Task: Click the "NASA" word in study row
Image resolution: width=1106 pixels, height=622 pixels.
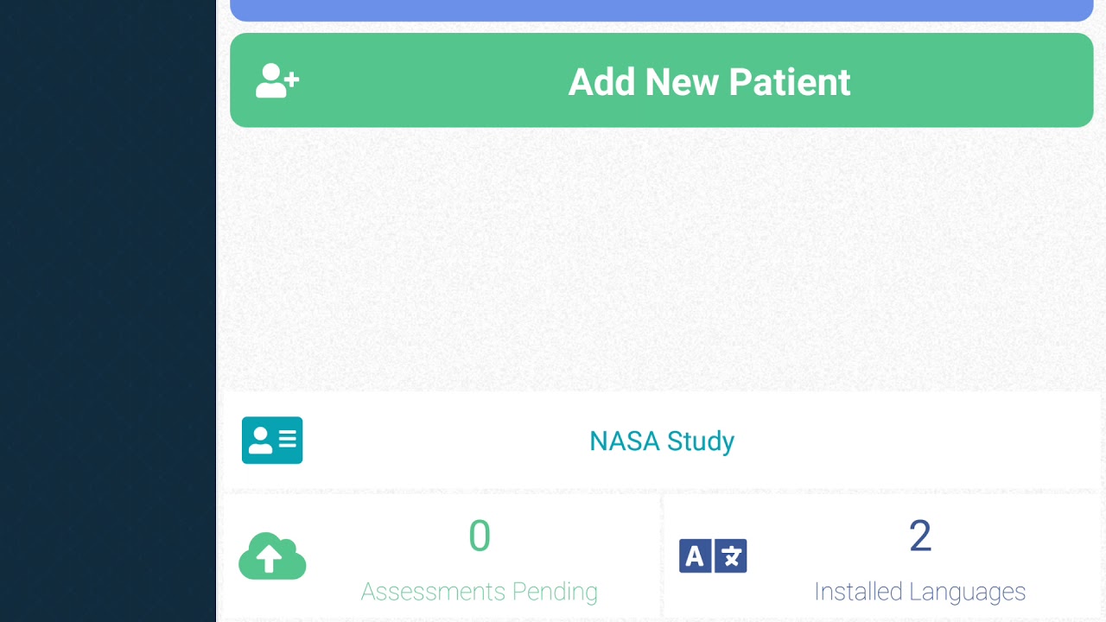Action: tap(620, 441)
